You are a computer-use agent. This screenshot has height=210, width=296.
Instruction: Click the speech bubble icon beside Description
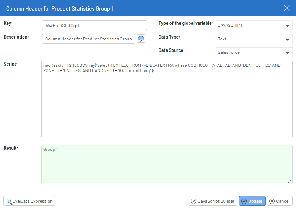[141, 39]
